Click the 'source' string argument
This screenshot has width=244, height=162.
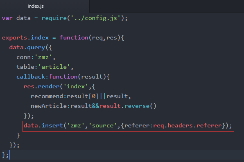[x=103, y=125]
